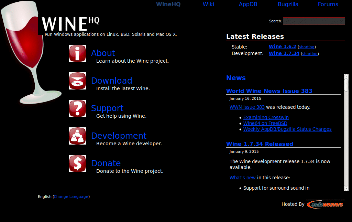The image size is (352, 222).
Task: Click the Change Language link
Action: coord(71,197)
